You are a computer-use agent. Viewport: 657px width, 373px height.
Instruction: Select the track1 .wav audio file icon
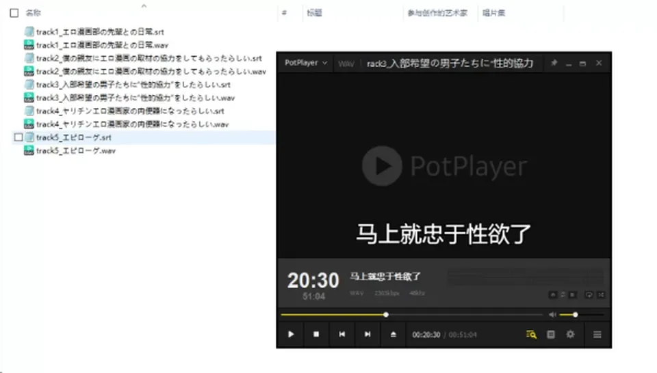[x=29, y=44]
